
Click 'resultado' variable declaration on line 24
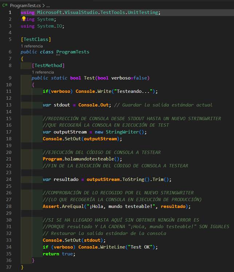point(66,179)
